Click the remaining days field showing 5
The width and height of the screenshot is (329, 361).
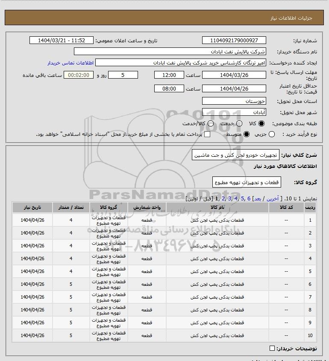click(123, 75)
